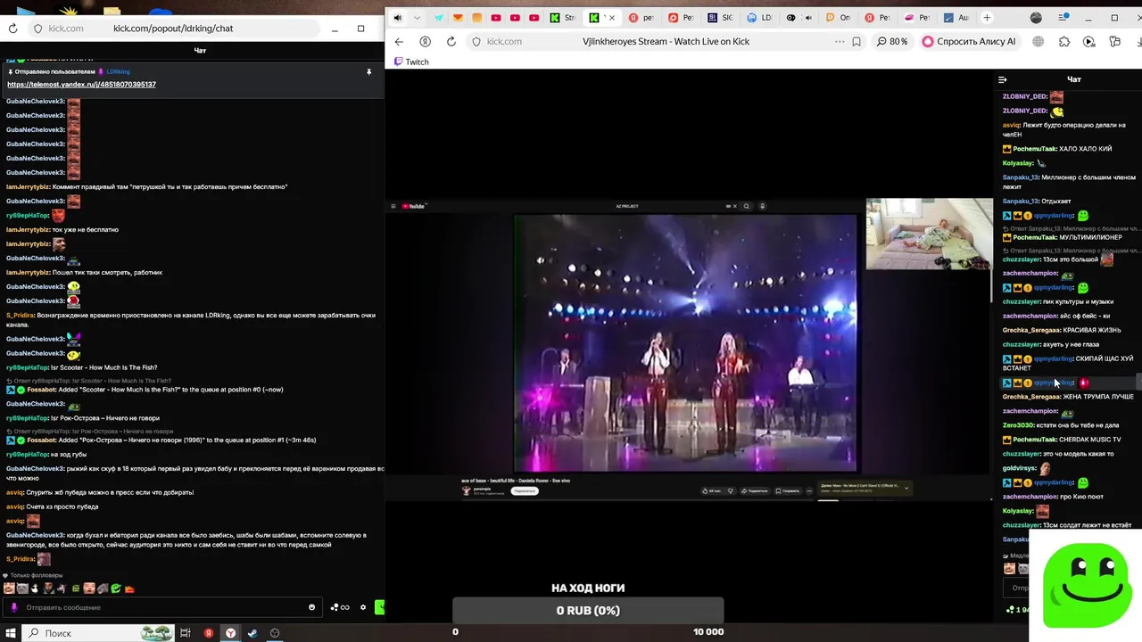Open the telemost.yandex.ru pinned link
Image resolution: width=1142 pixels, height=642 pixels.
pos(81,85)
